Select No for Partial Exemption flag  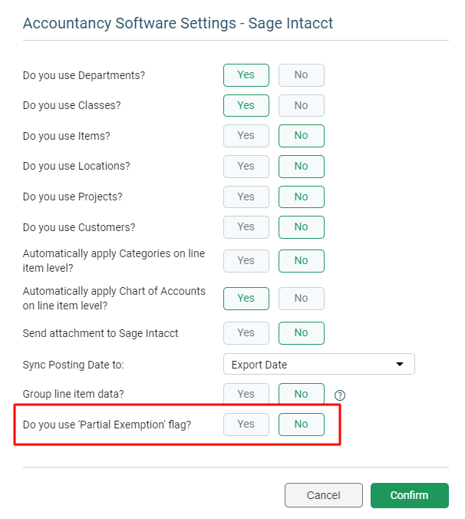pos(302,425)
